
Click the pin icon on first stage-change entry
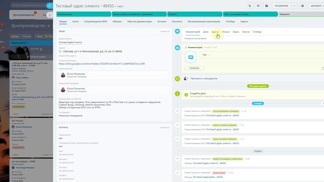pos(177,111)
